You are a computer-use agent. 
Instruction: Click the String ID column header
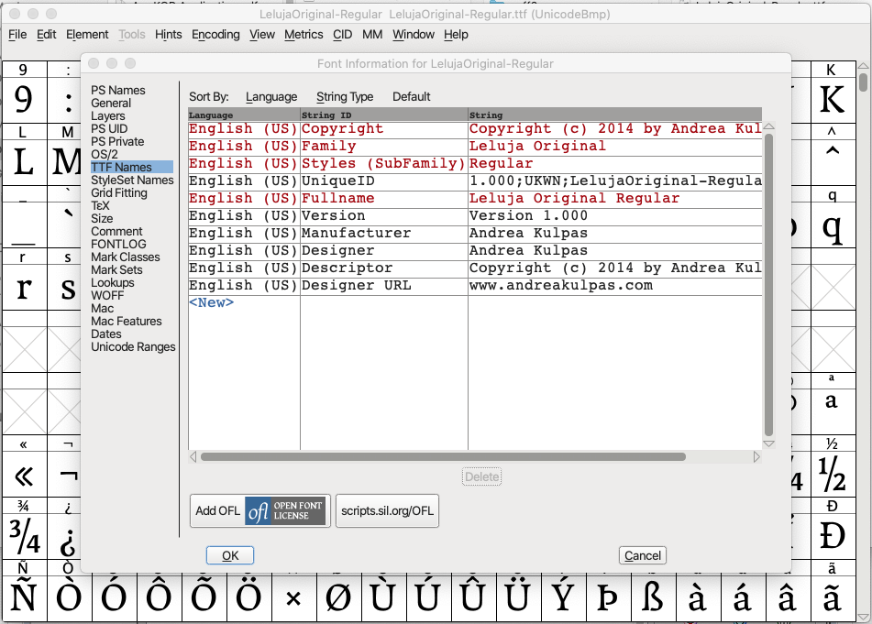point(383,115)
